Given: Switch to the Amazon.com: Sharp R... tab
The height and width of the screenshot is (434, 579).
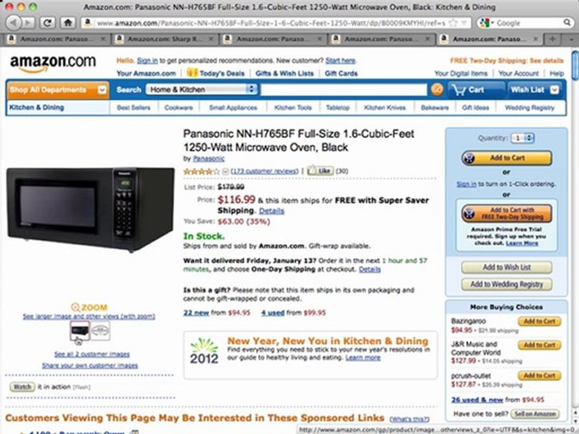Looking at the screenshot, I should click(165, 39).
